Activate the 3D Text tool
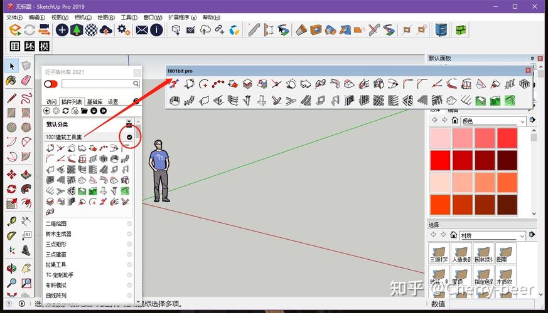Image resolution: width=548 pixels, height=313 pixels. click(26, 250)
